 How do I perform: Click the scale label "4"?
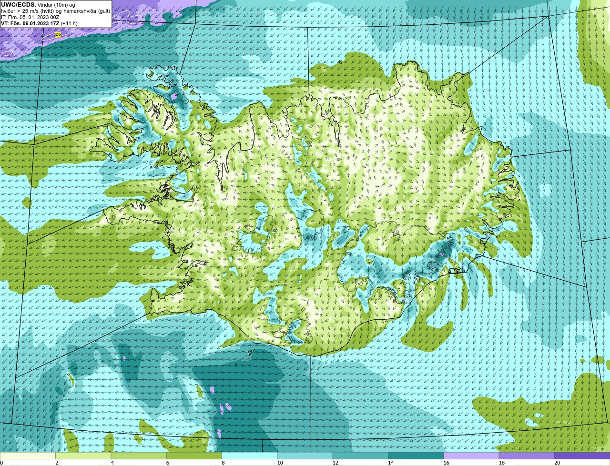(x=112, y=463)
